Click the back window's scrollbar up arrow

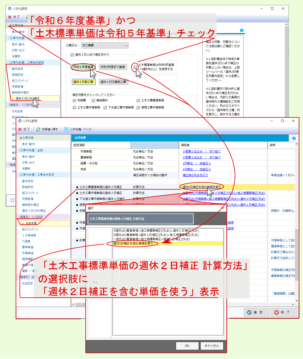pyautogui.click(x=287, y=25)
